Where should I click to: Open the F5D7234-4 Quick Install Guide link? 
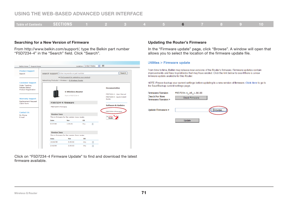click(x=116, y=98)
